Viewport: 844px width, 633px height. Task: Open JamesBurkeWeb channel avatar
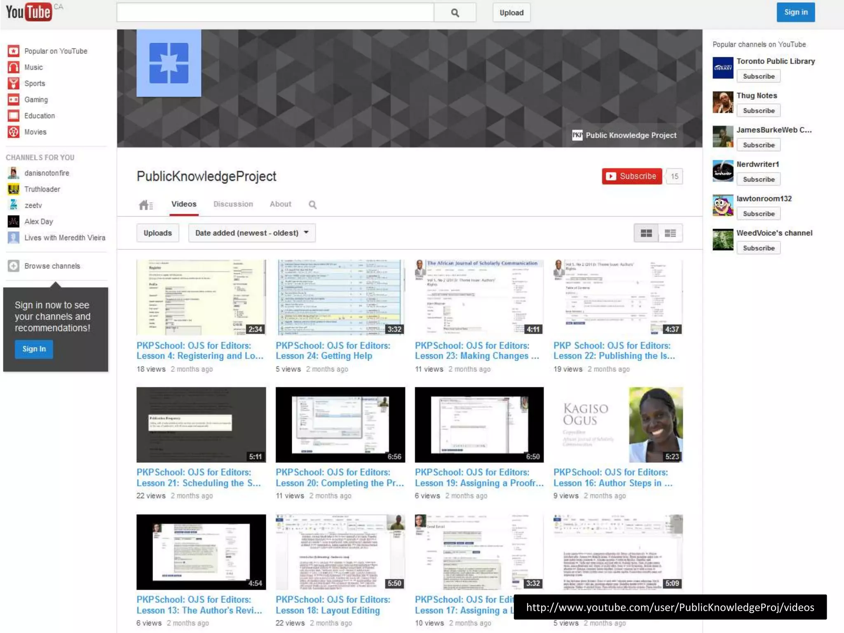point(723,136)
